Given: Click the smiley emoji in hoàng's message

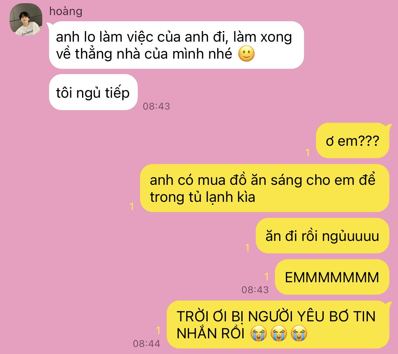Looking at the screenshot, I should (246, 54).
